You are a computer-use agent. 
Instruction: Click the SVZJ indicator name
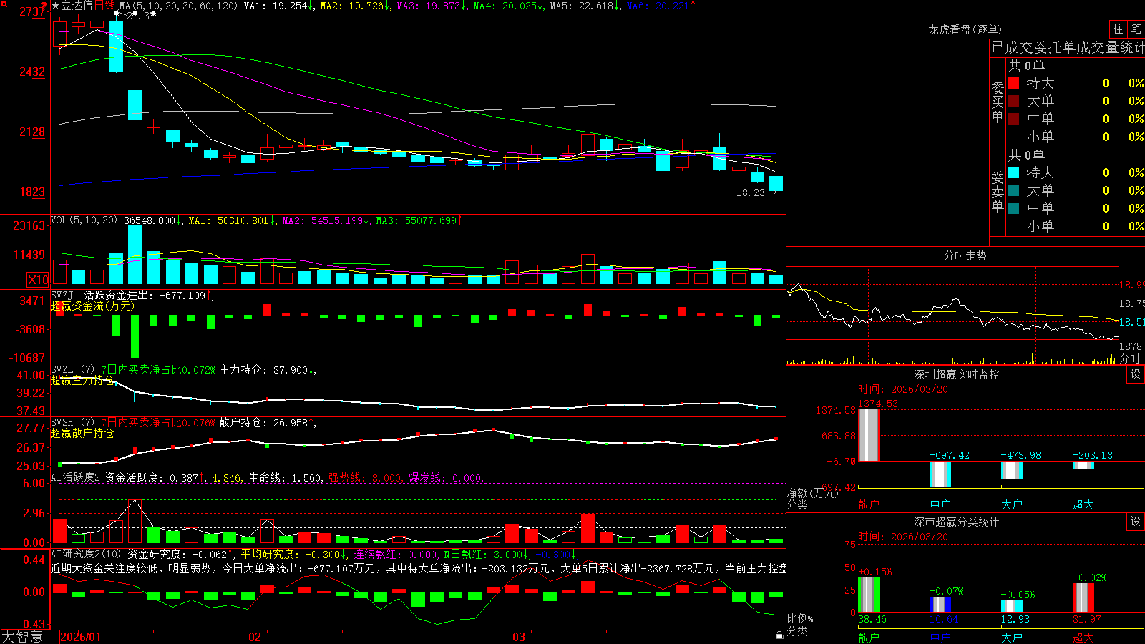pyautogui.click(x=62, y=295)
